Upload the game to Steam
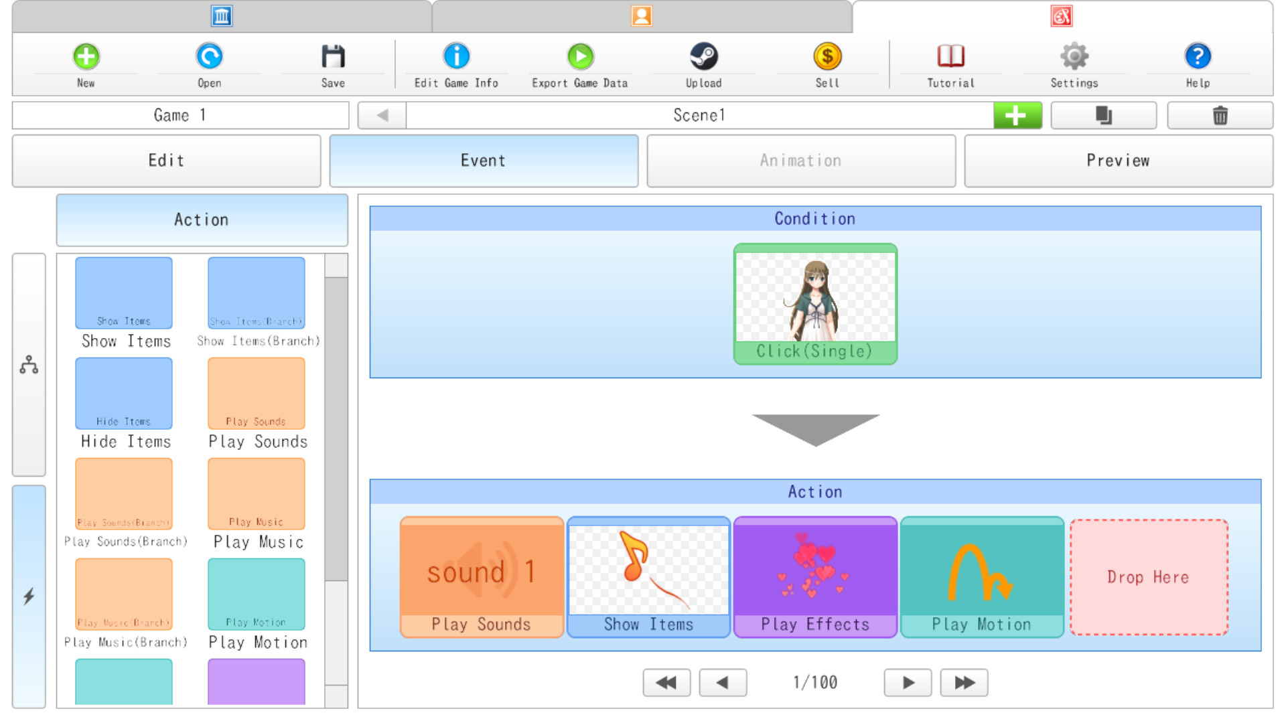Viewport: 1286px width, 723px height. click(x=703, y=64)
